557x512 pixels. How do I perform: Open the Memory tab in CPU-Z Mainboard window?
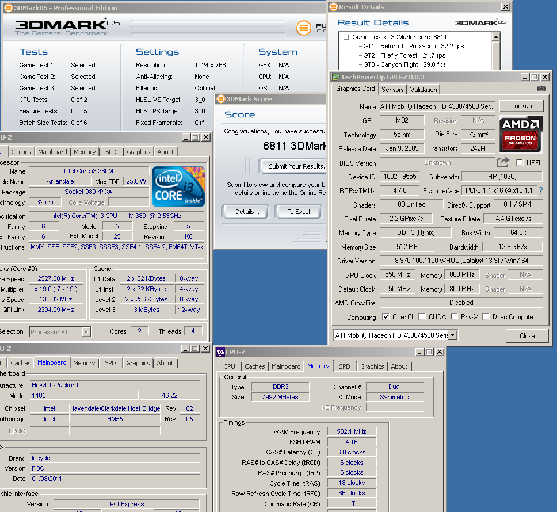coord(84,363)
